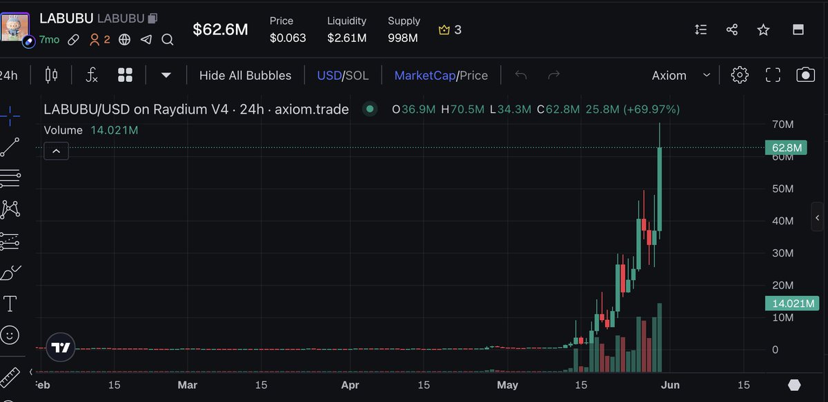Image resolution: width=828 pixels, height=402 pixels.
Task: Select the forecasting position tool
Action: (x=10, y=240)
